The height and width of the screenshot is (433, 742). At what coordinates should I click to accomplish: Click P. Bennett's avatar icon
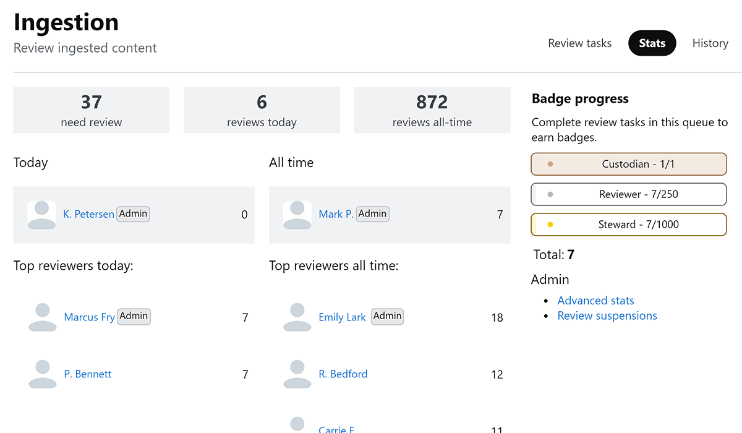coord(43,374)
